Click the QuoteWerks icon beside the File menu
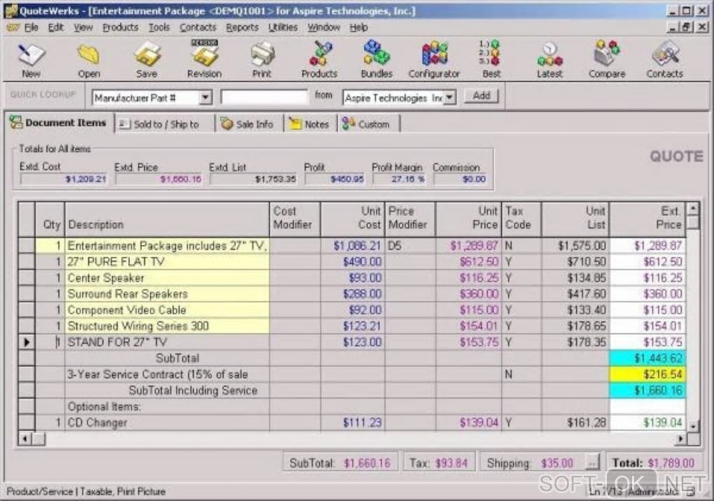 click(13, 28)
